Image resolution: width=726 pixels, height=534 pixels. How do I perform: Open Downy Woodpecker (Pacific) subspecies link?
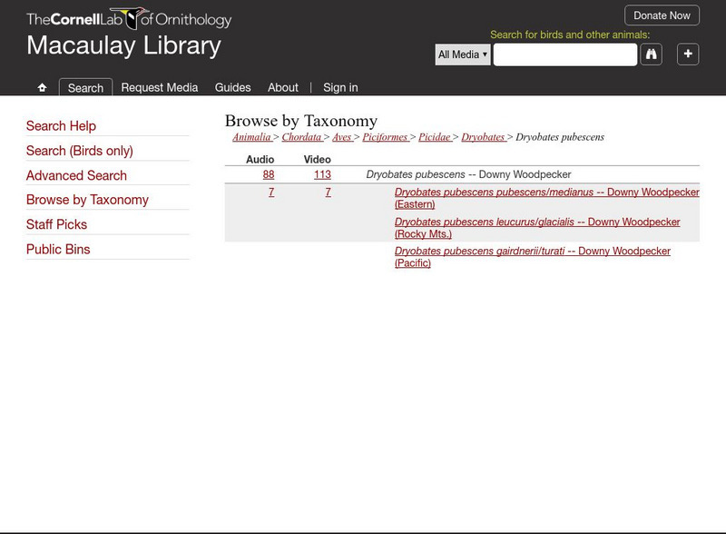533,257
